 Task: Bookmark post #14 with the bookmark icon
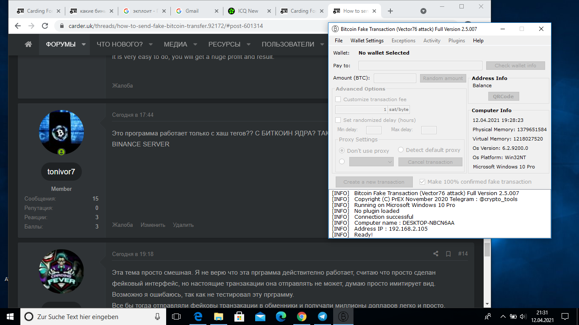(x=448, y=254)
